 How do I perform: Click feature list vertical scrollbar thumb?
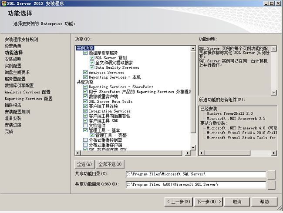click(193, 92)
